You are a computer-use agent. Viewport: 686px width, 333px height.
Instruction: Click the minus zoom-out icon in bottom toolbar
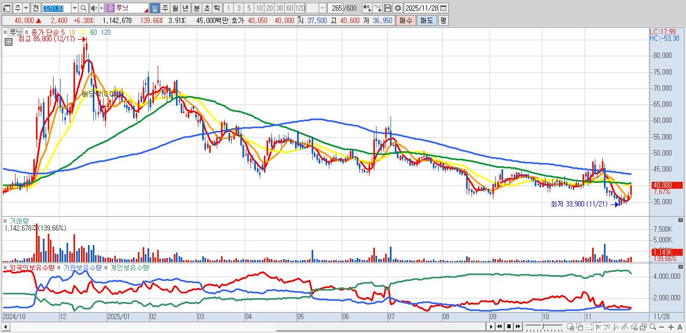(662, 327)
